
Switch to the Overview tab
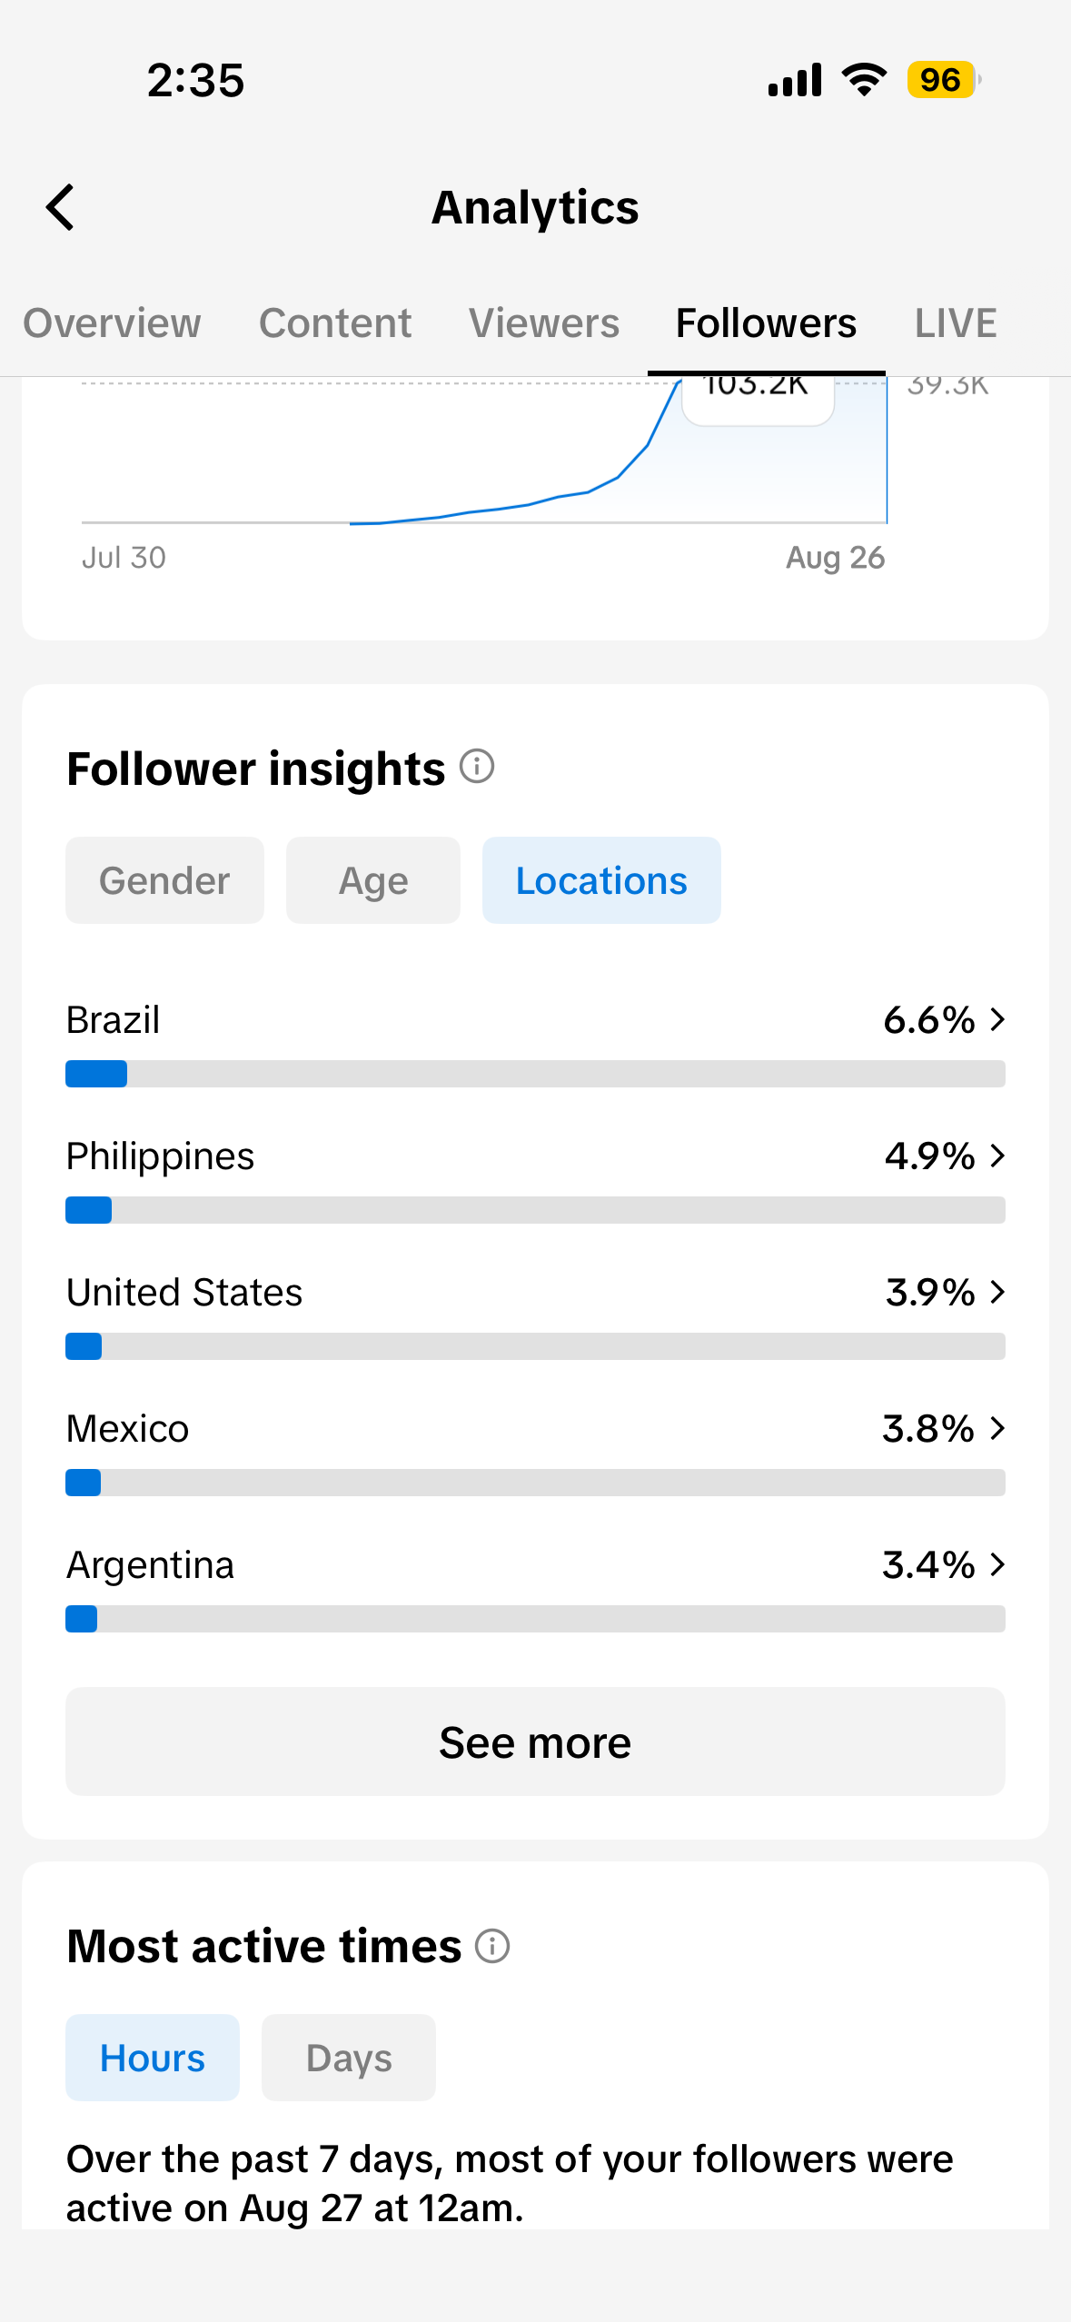(112, 323)
